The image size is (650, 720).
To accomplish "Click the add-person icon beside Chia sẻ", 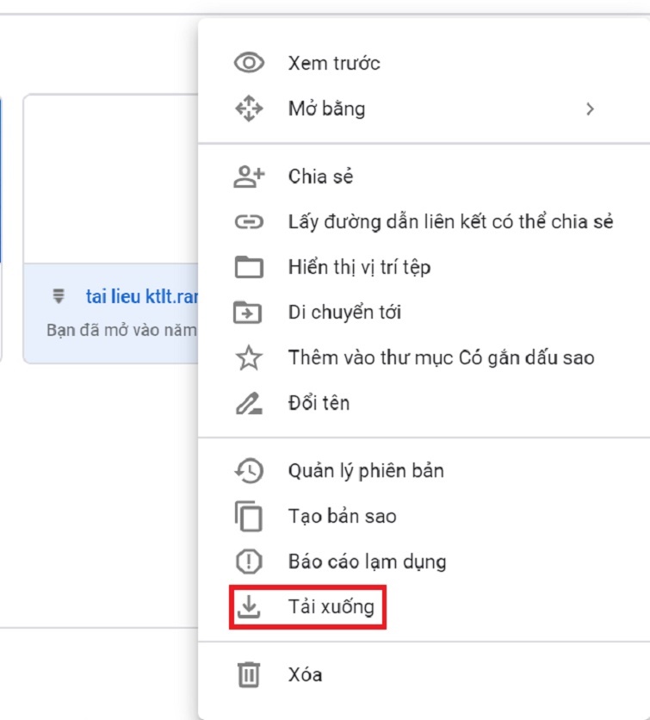I will [249, 177].
